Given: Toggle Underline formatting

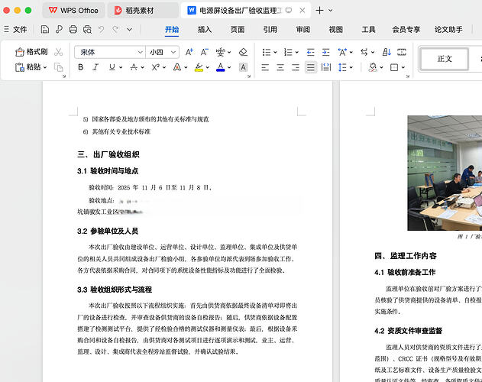Looking at the screenshot, I should [112, 67].
